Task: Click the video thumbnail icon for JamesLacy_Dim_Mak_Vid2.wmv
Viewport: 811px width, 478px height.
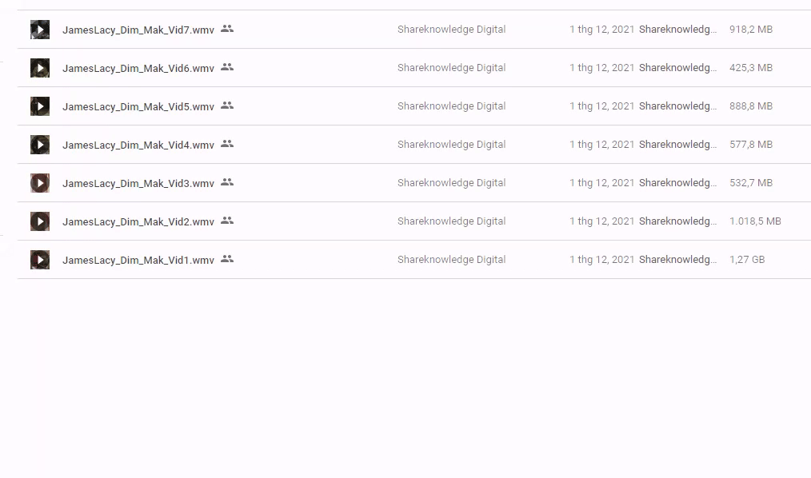Action: tap(40, 221)
